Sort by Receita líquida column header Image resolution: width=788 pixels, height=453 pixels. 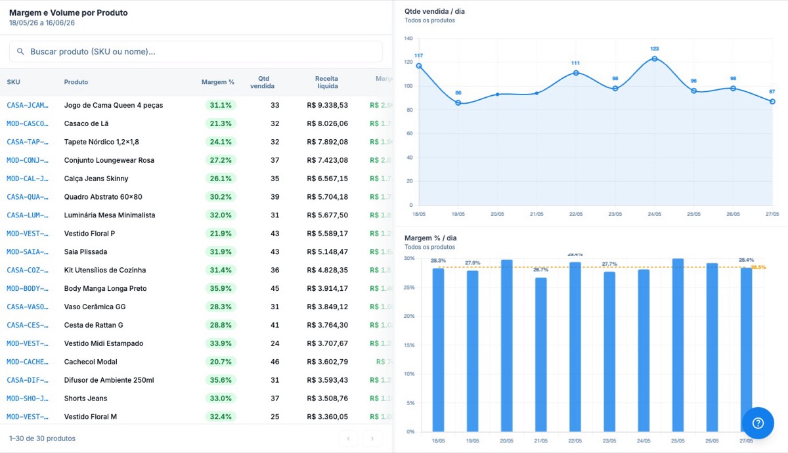[x=326, y=82]
